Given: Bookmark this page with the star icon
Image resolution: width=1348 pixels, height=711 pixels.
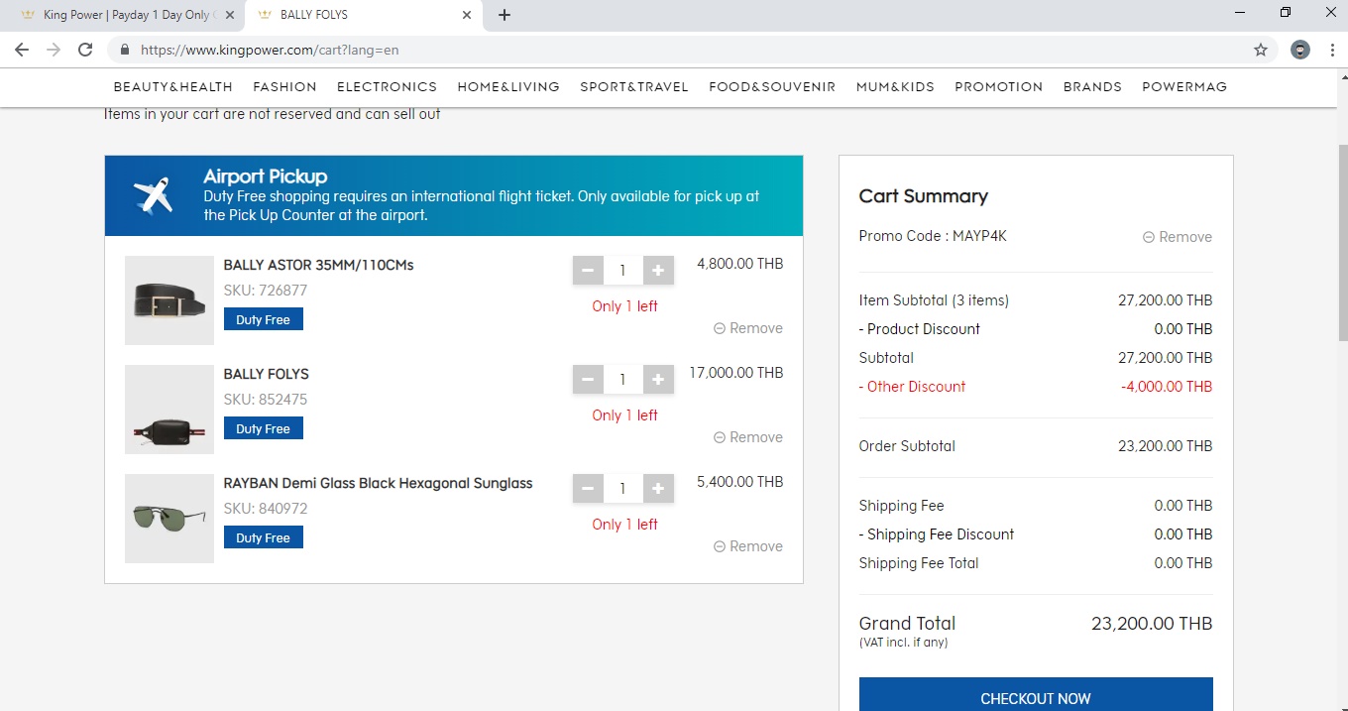Looking at the screenshot, I should (x=1261, y=50).
